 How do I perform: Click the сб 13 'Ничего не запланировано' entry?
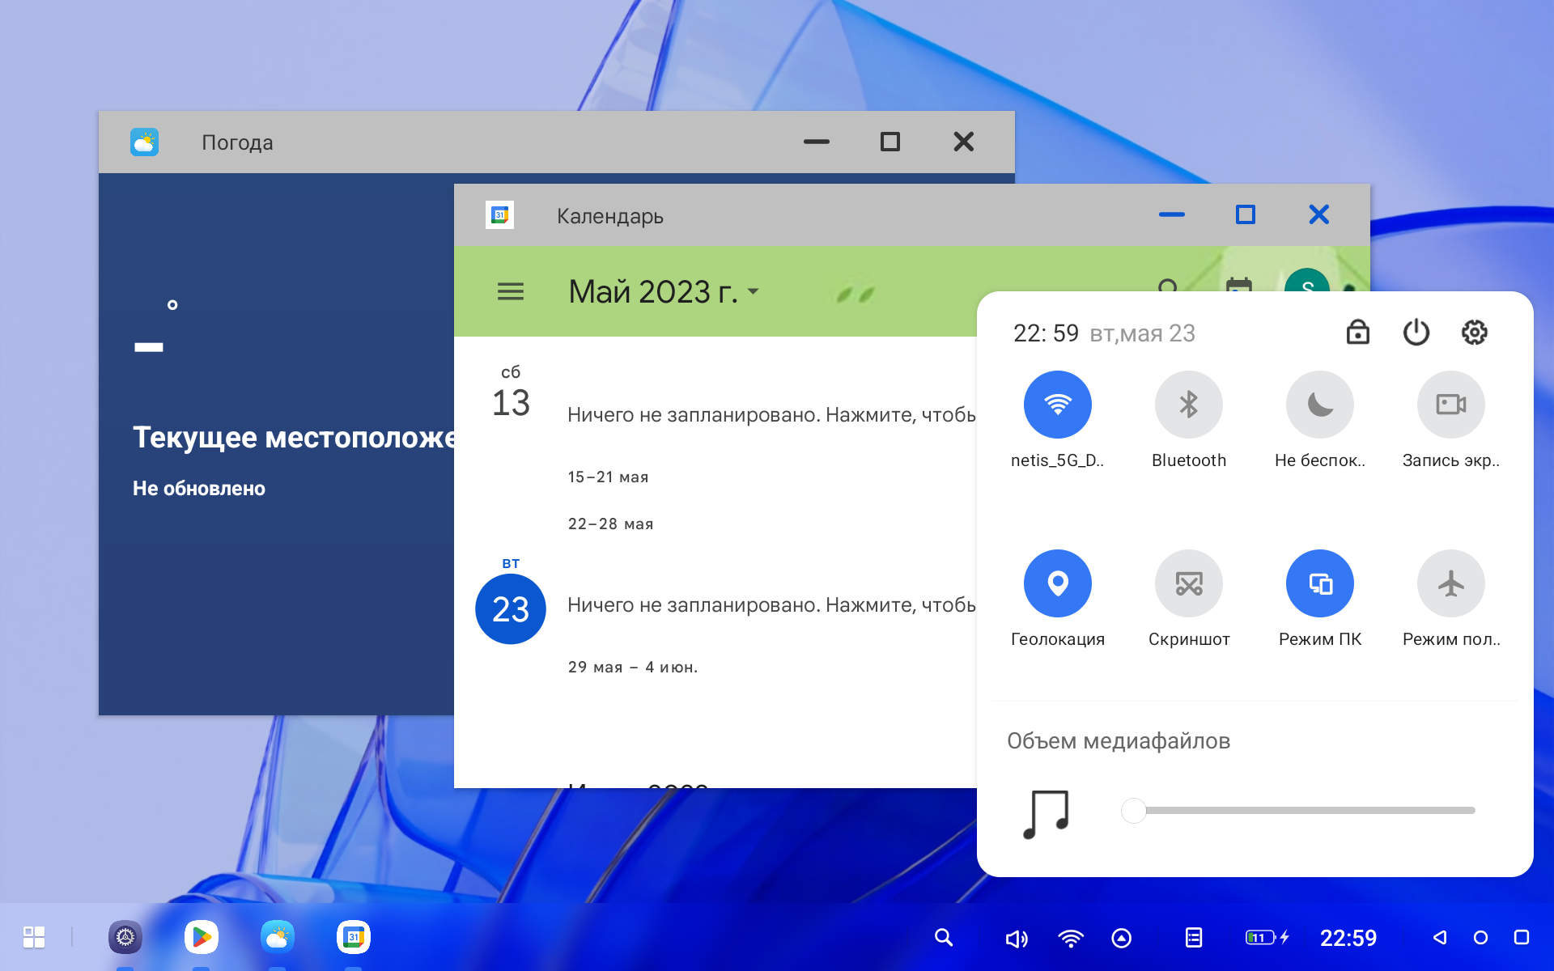pos(769,415)
